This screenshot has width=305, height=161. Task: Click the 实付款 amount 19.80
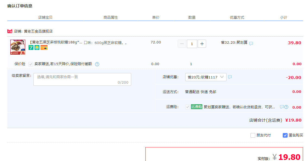290,157
